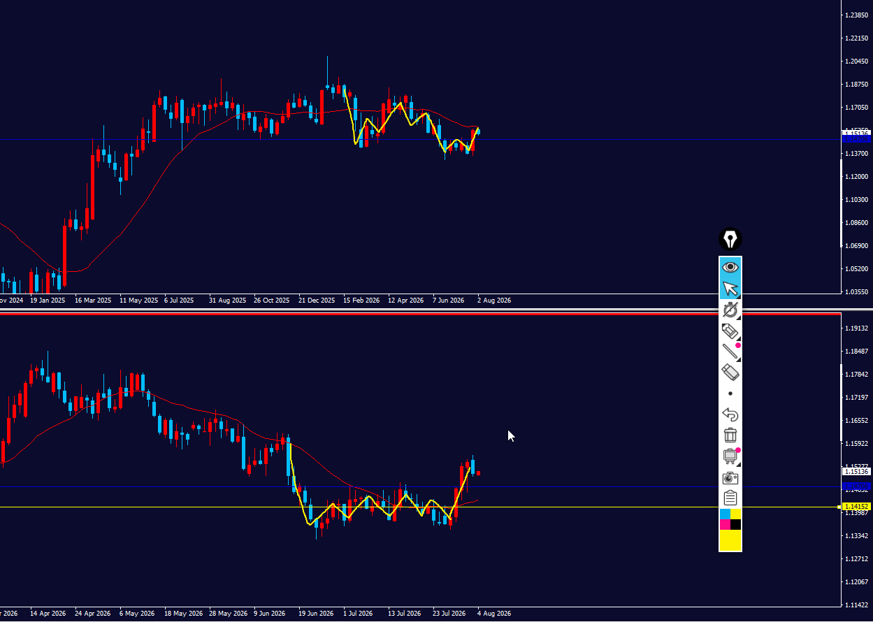Click the white 1.15136 current price label
Viewport: 873px width, 622px height.
(x=856, y=471)
